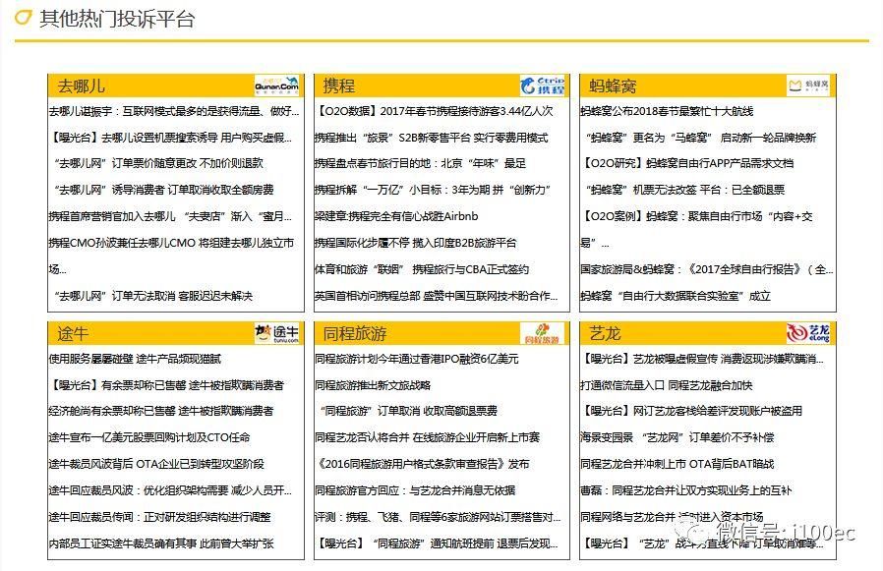The height and width of the screenshot is (571, 883).
Task: Open 网订艺龙客栈给差评发现账户被盗用 article
Action: coord(691,411)
